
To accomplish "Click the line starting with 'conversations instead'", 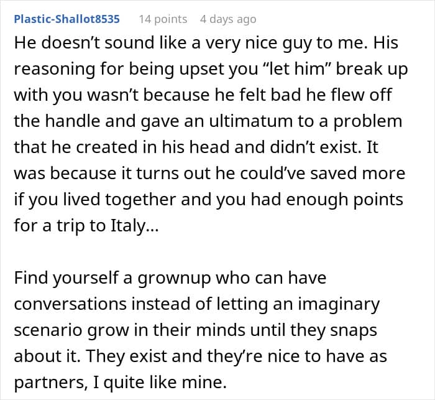I will pyautogui.click(x=197, y=304).
